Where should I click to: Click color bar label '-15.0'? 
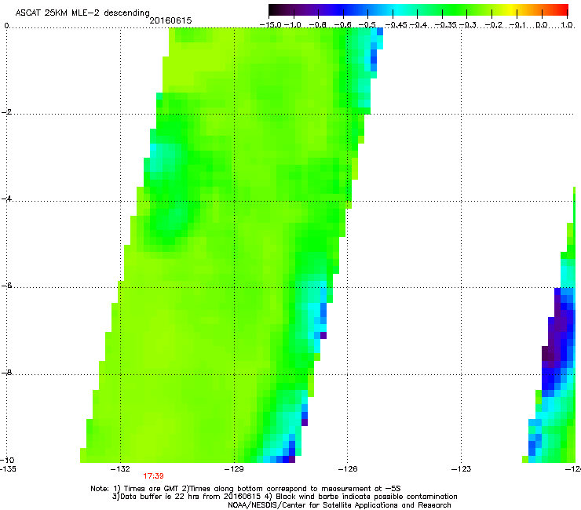270,25
